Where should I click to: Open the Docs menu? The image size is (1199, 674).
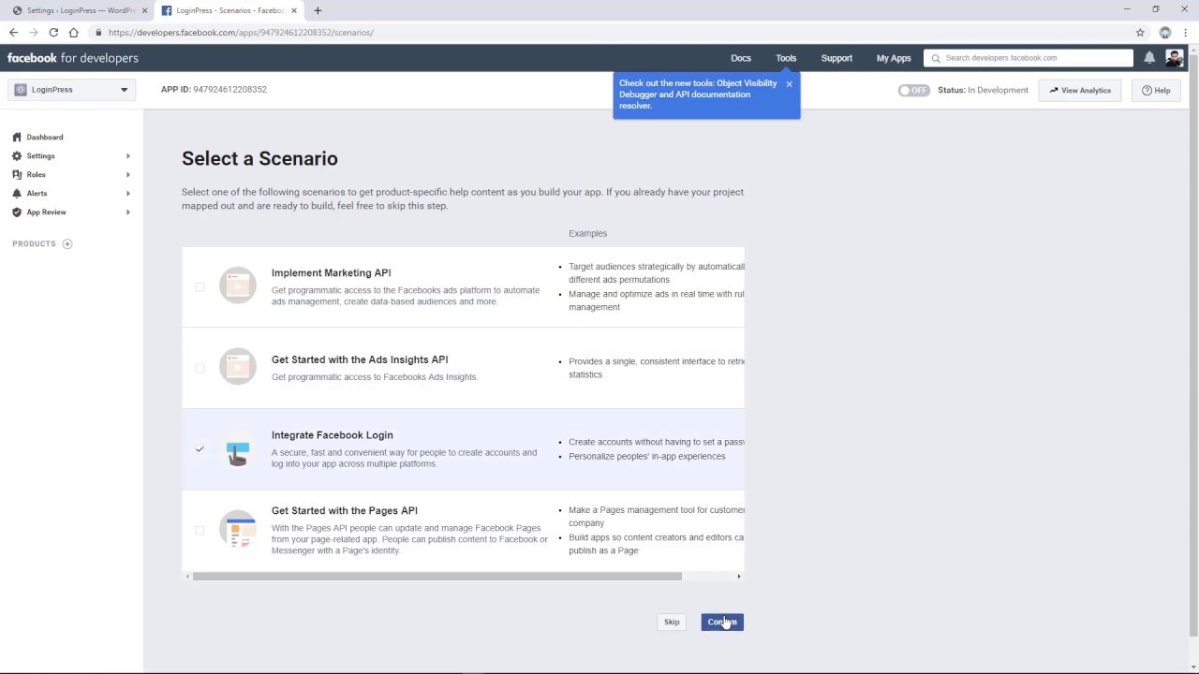[741, 58]
